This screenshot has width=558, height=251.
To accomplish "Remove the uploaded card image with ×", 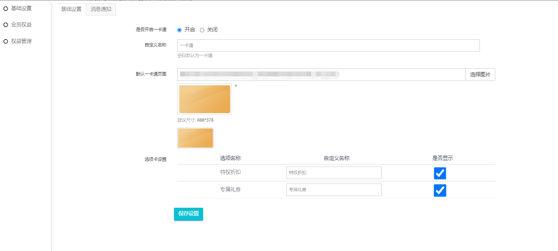I will [x=236, y=86].
